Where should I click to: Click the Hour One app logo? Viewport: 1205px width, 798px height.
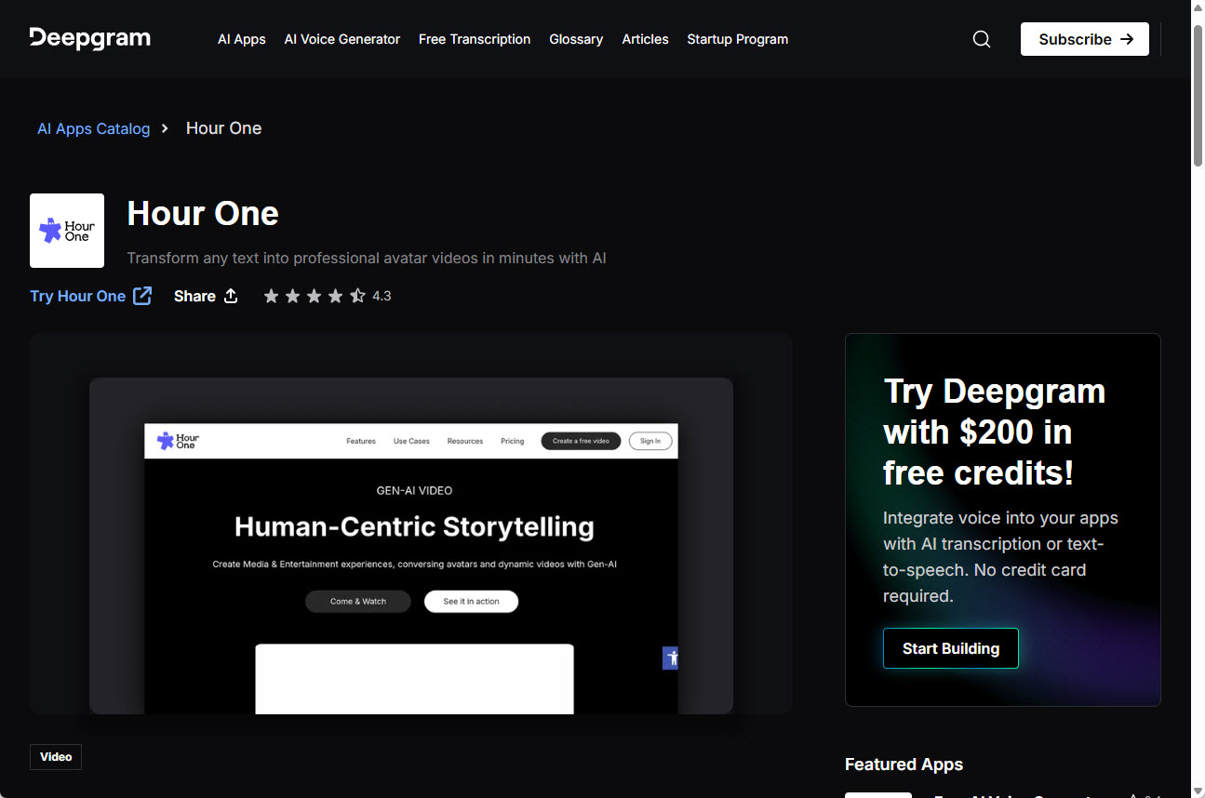67,231
